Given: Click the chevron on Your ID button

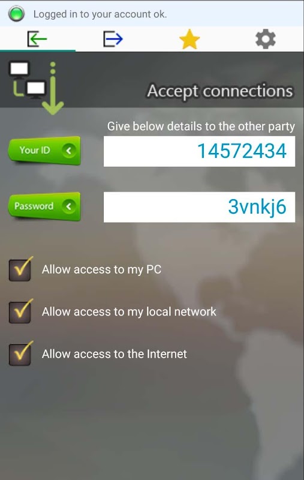Looking at the screenshot, I should click(69, 151).
